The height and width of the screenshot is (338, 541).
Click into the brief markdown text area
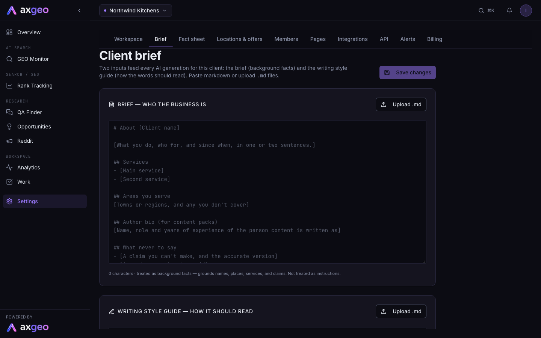tap(267, 192)
